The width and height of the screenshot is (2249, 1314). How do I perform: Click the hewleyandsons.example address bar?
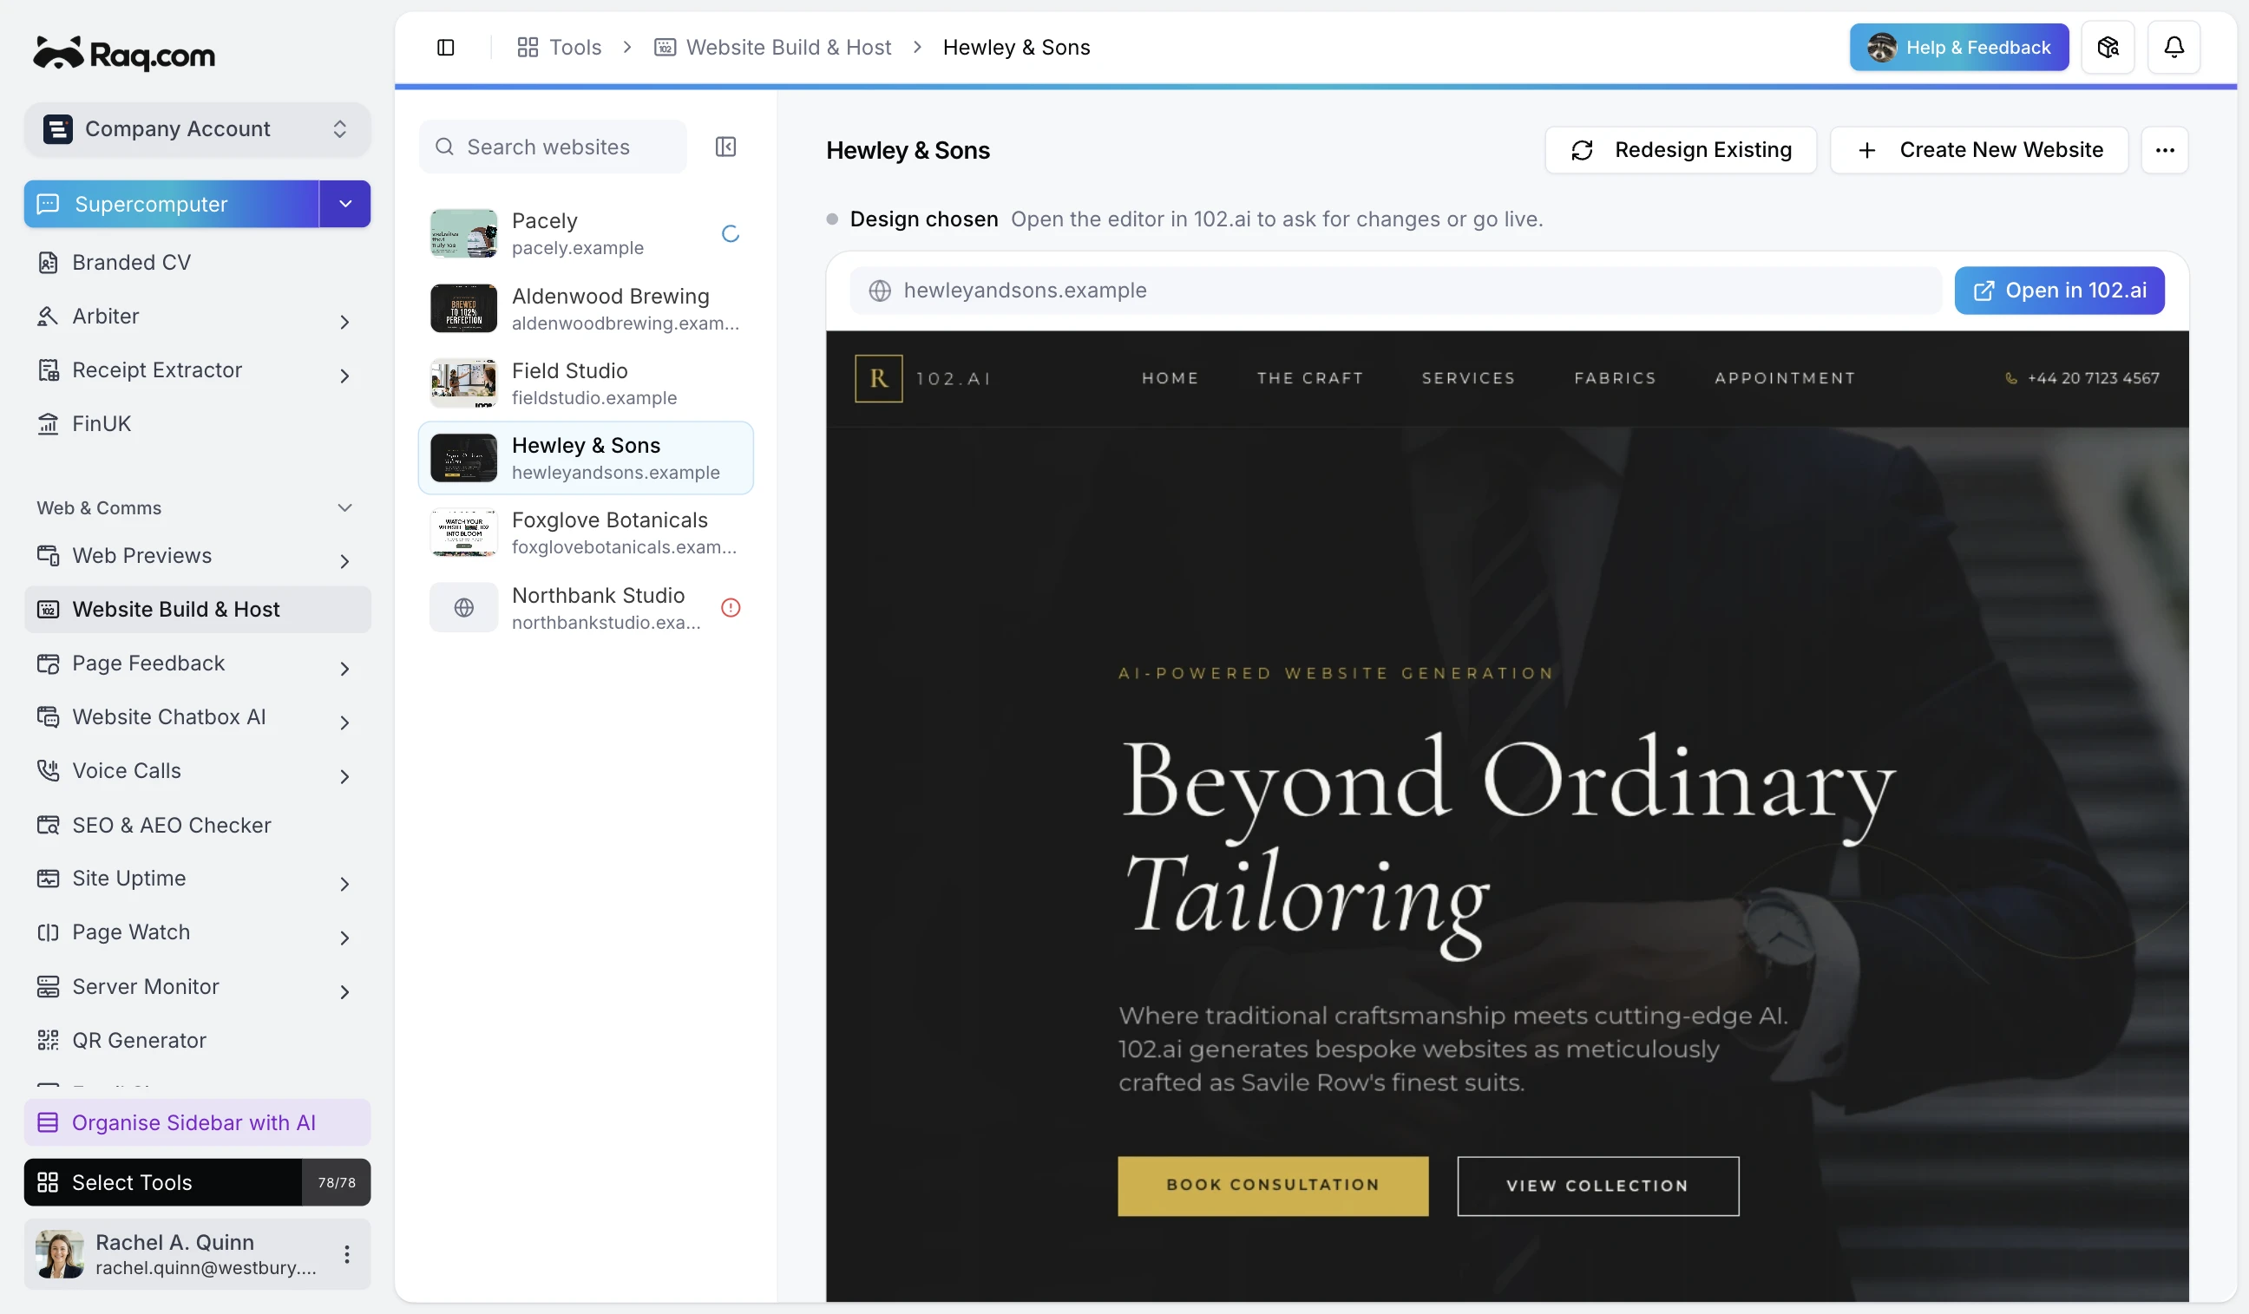[1395, 291]
